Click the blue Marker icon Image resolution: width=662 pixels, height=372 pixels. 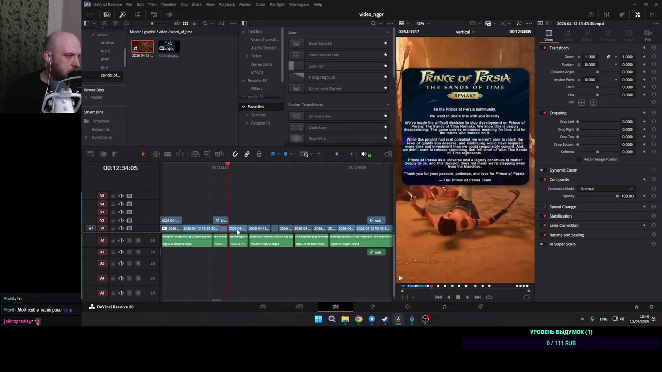(285, 154)
